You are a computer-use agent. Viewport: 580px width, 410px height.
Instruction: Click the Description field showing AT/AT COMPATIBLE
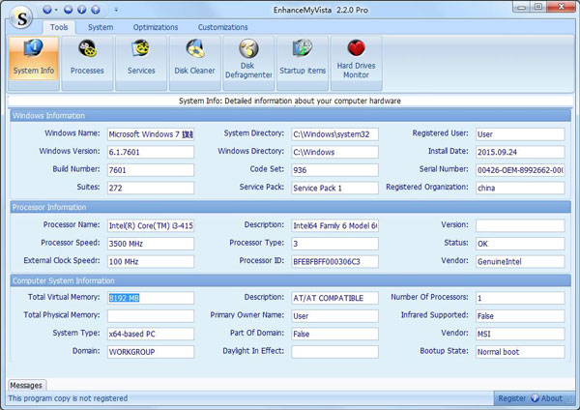pyautogui.click(x=334, y=298)
